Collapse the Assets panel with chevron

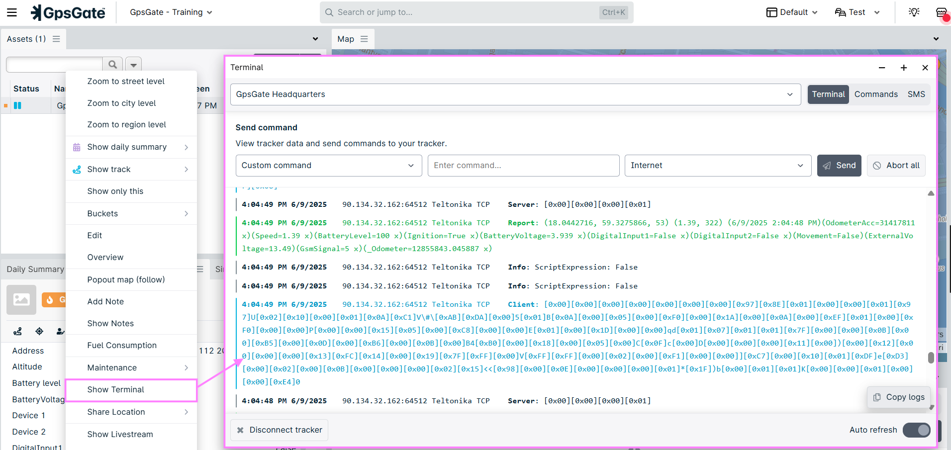point(315,39)
